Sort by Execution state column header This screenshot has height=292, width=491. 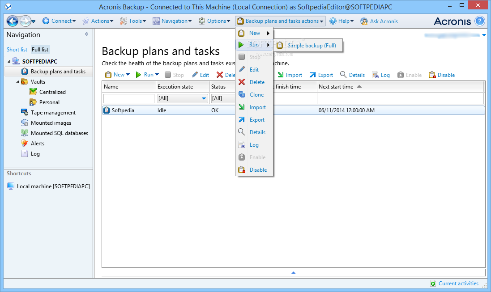tap(183, 87)
